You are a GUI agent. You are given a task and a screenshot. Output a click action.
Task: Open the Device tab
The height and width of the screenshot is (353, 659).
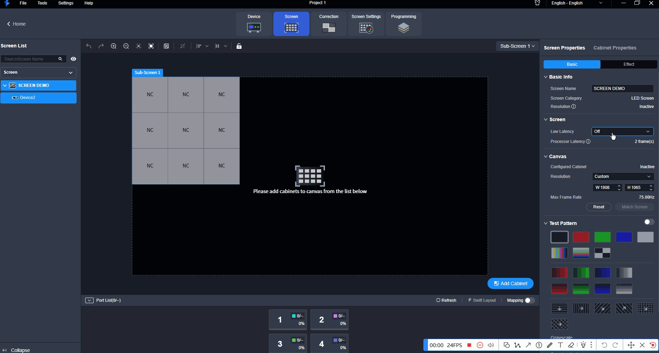254,24
